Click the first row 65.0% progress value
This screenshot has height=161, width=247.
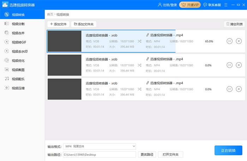[x=209, y=41]
